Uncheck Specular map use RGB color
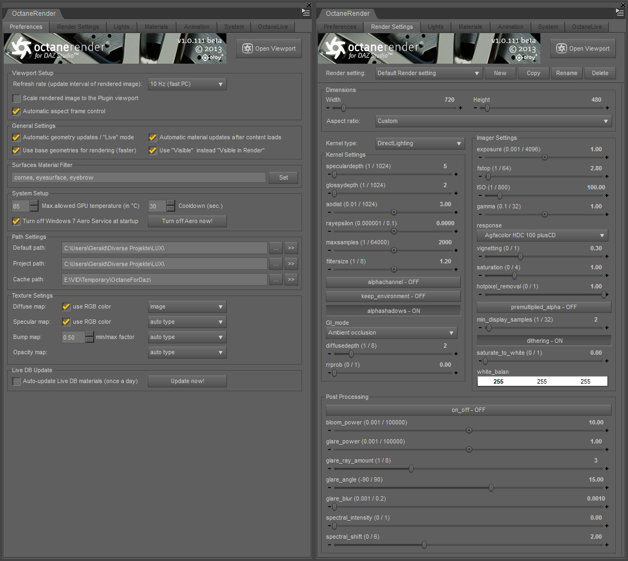Viewport: 628px width, 561px height. (x=66, y=322)
